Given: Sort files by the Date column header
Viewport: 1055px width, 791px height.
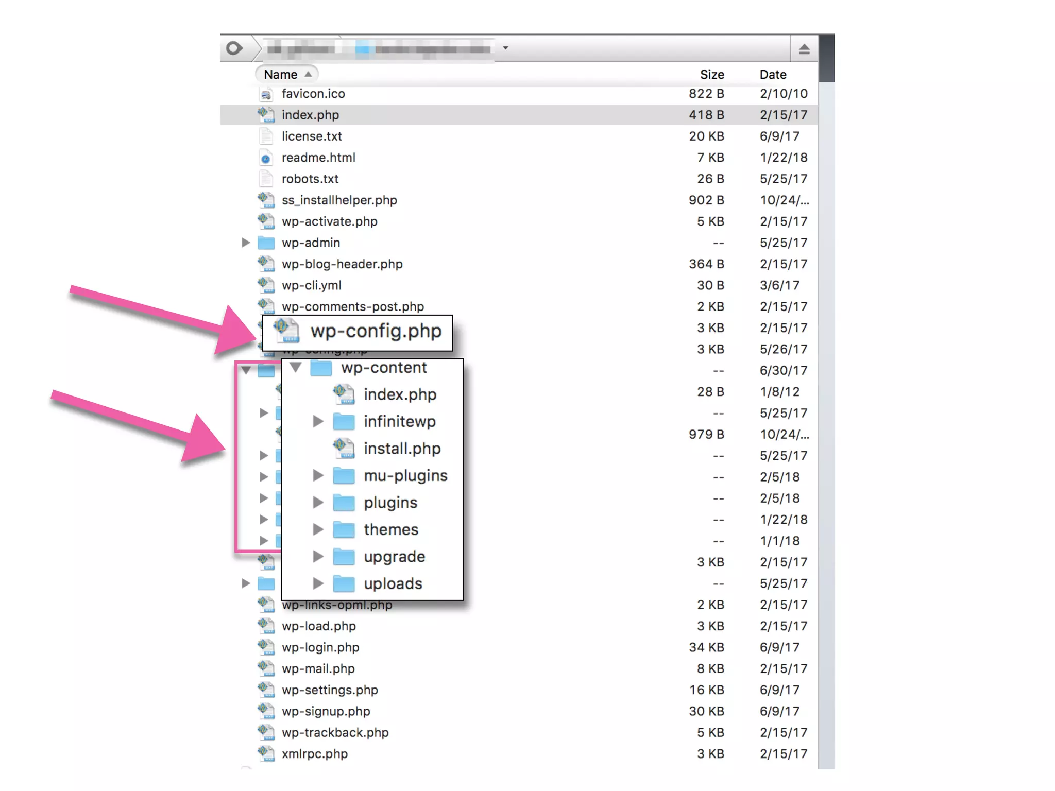Looking at the screenshot, I should coord(772,75).
